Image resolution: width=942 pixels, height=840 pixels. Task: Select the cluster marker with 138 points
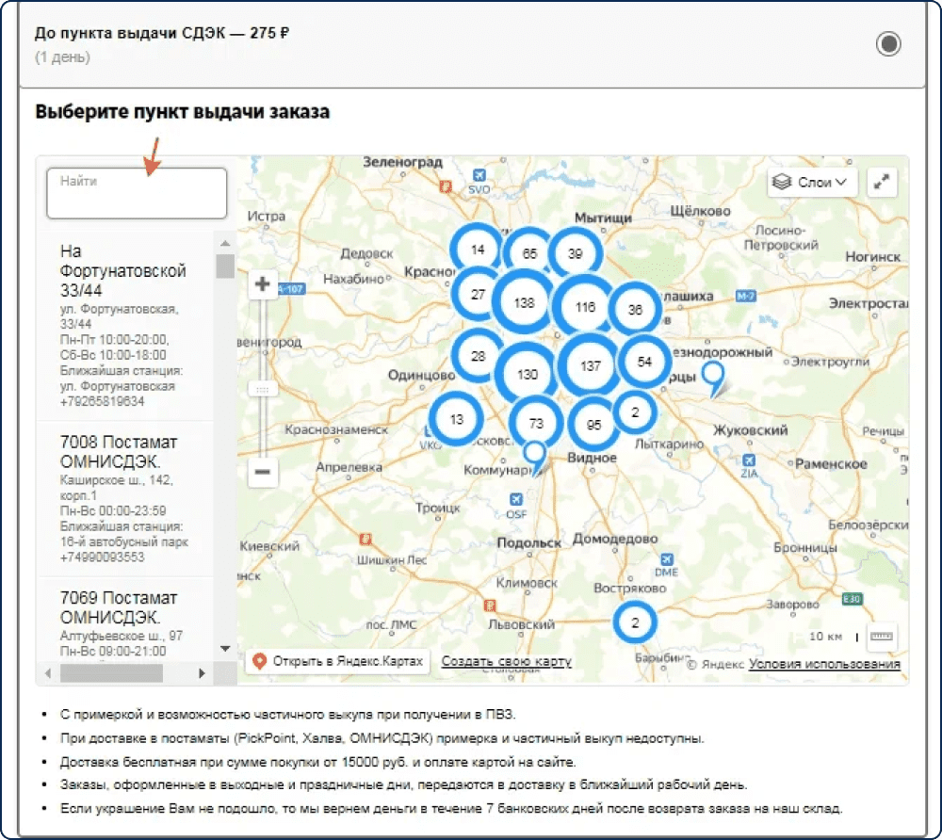pos(523,302)
